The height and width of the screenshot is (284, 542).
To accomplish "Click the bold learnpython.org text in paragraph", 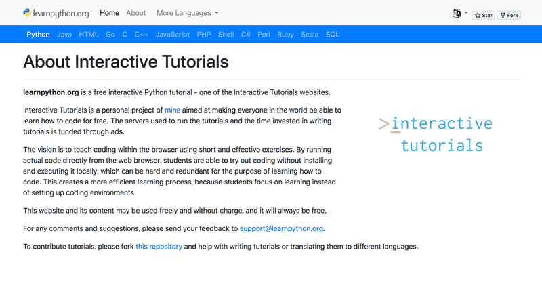I will pyautogui.click(x=51, y=92).
